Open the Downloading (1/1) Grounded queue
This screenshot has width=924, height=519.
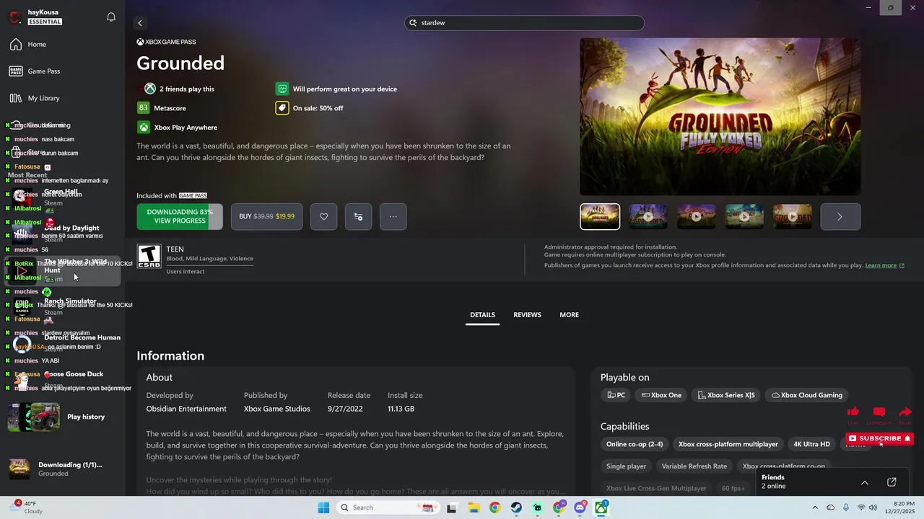click(x=62, y=469)
